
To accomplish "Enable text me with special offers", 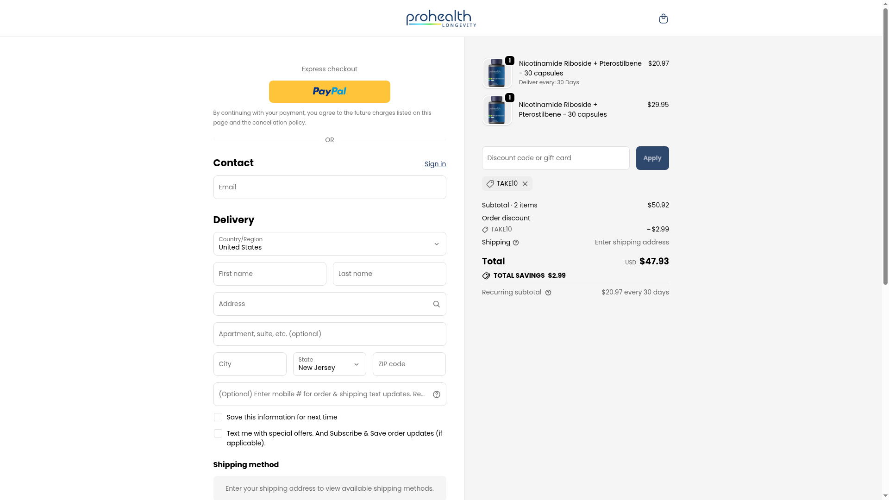I will click(x=218, y=433).
